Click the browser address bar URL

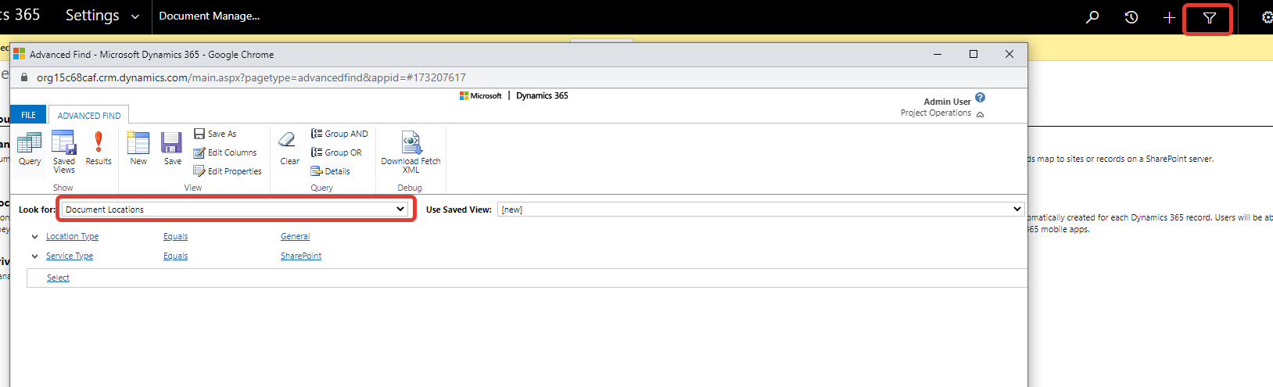[x=251, y=77]
